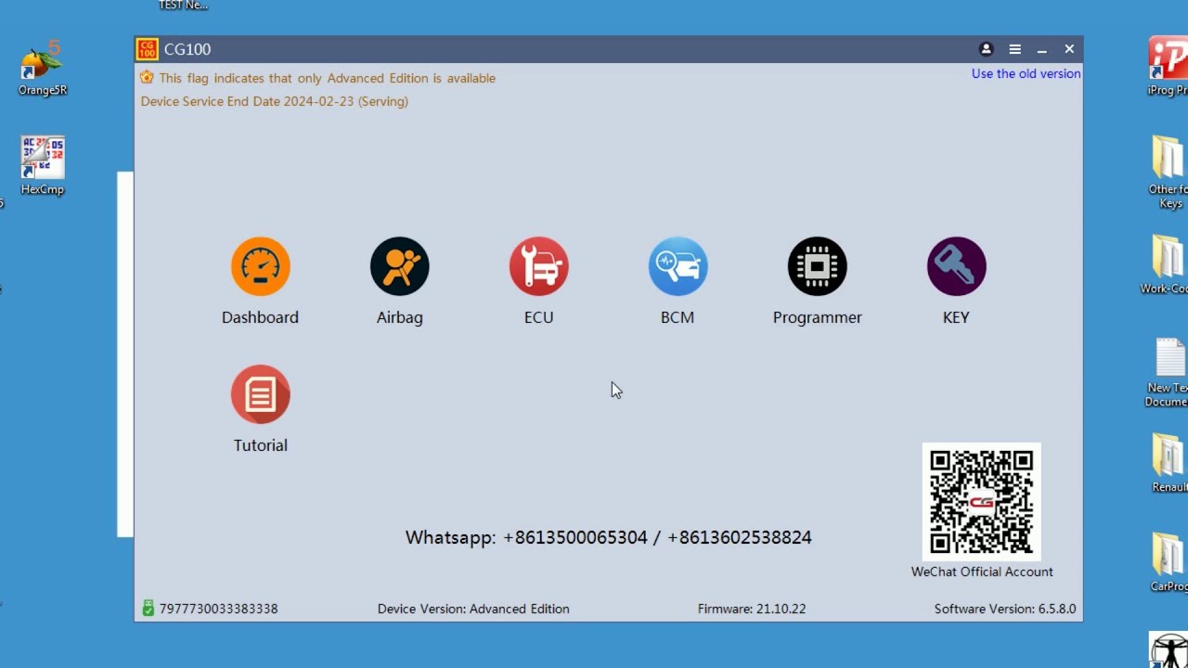Click the green device icon beside serial number

[148, 609]
